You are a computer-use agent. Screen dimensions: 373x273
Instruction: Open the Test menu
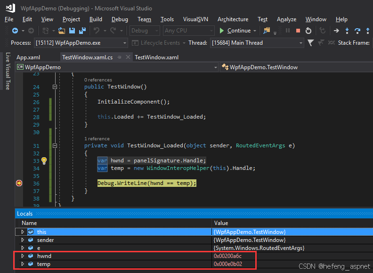262,19
